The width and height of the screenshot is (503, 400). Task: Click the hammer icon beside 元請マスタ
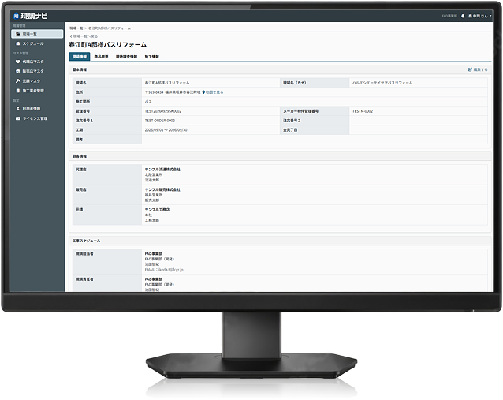point(18,81)
